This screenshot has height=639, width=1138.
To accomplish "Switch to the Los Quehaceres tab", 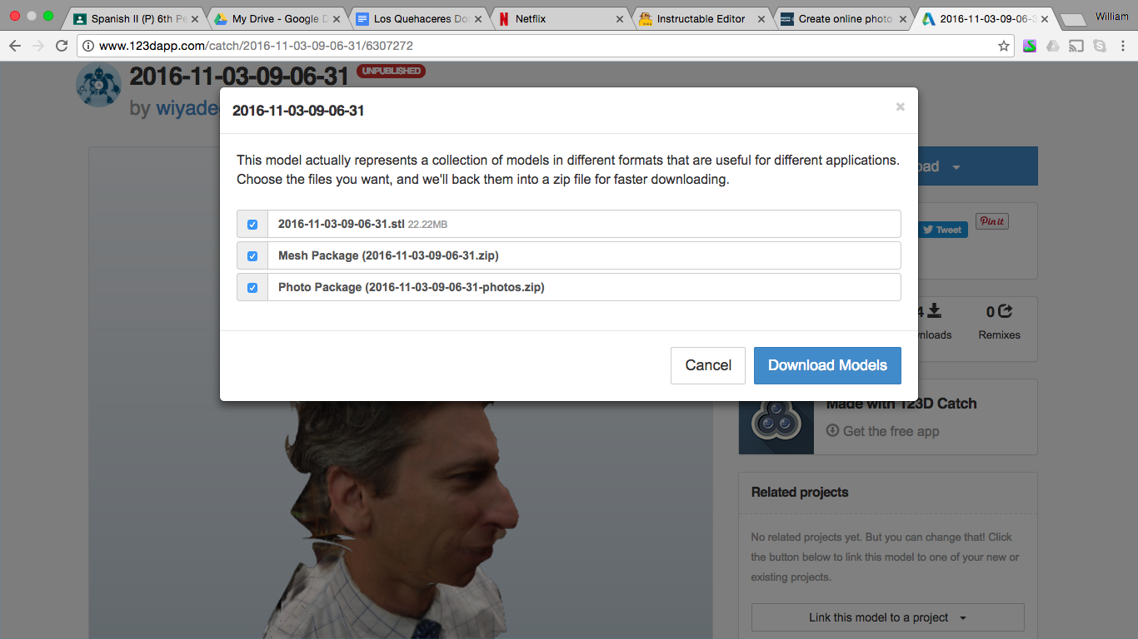I will pos(417,18).
